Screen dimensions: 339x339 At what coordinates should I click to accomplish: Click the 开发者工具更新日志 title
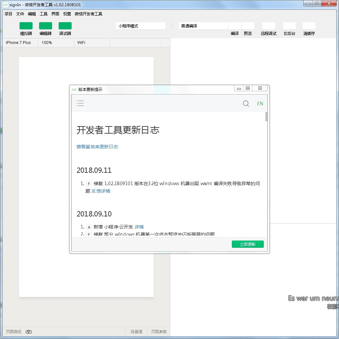(118, 130)
